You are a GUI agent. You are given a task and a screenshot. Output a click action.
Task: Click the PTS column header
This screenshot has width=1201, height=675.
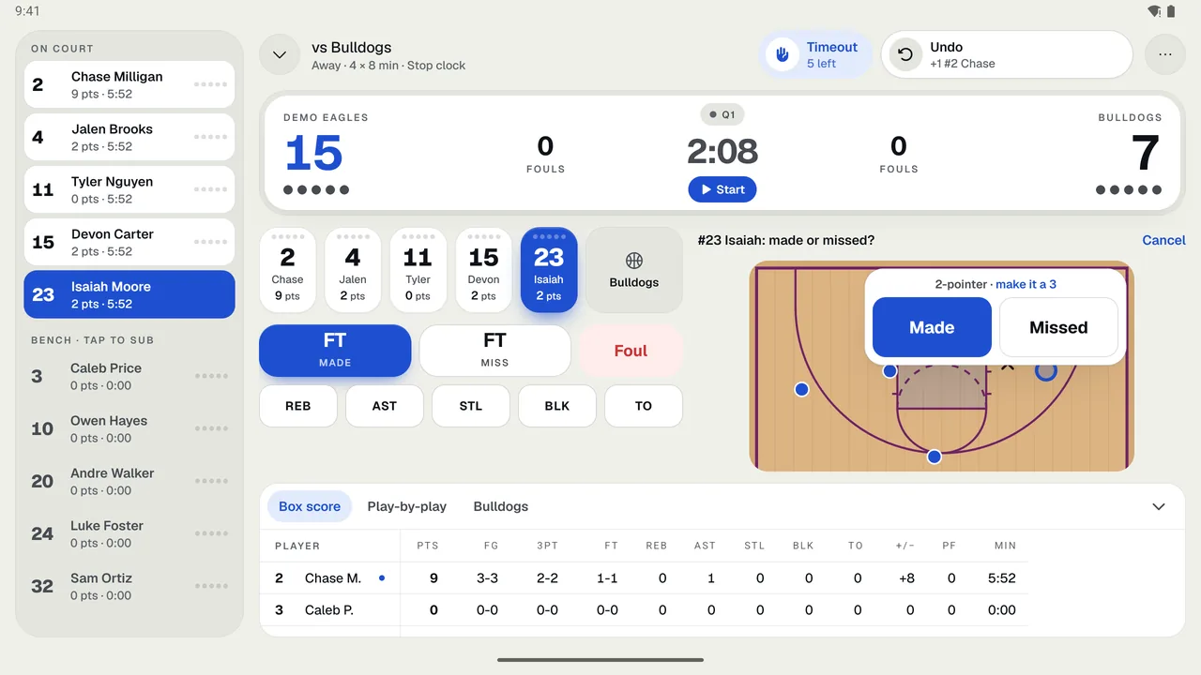pyautogui.click(x=428, y=546)
